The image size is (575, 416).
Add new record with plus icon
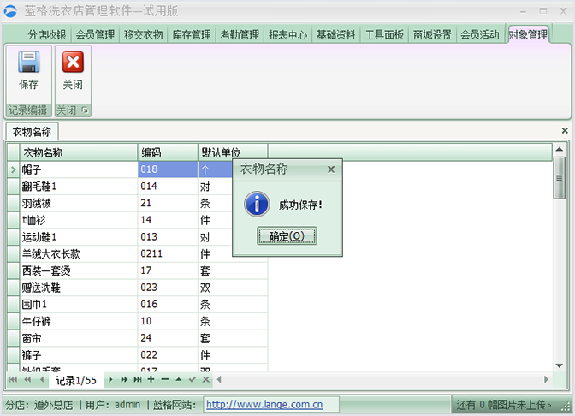click(x=151, y=379)
